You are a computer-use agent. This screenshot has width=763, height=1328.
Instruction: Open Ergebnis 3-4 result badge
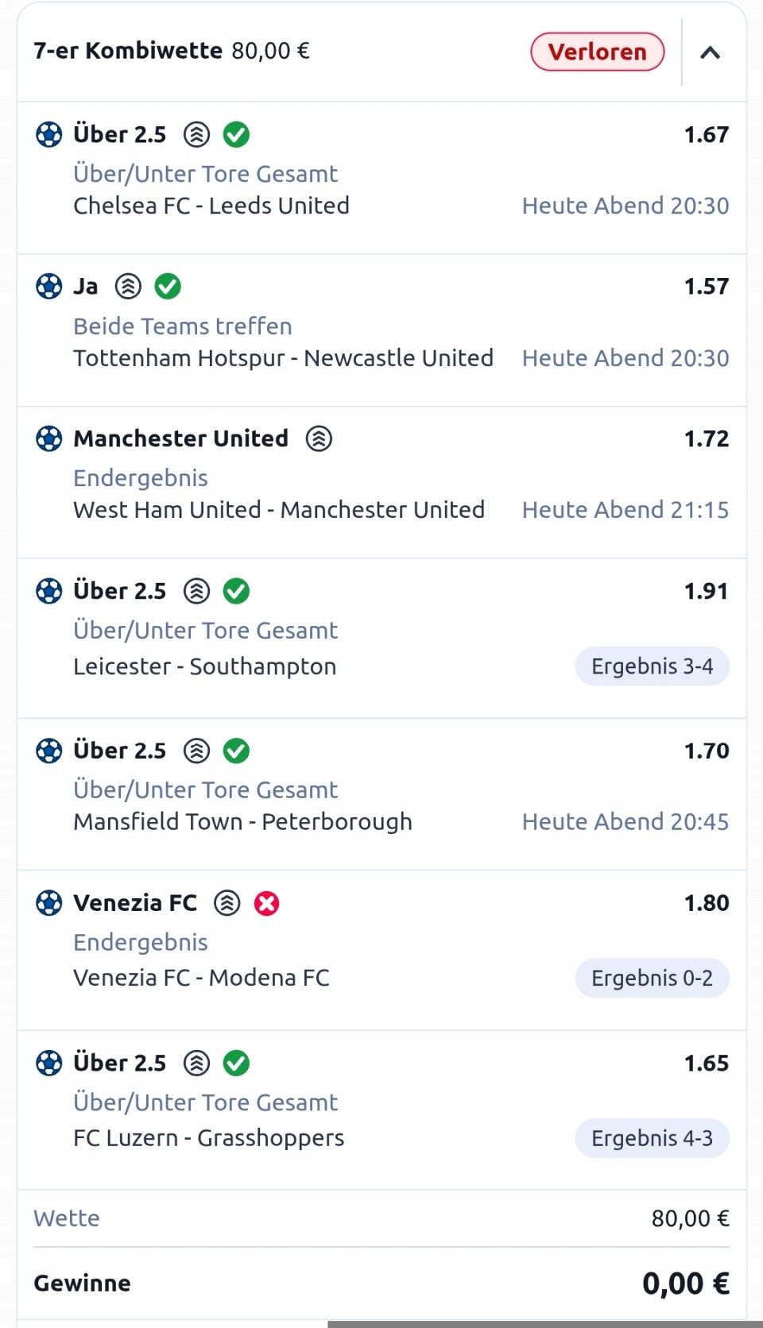pos(652,666)
